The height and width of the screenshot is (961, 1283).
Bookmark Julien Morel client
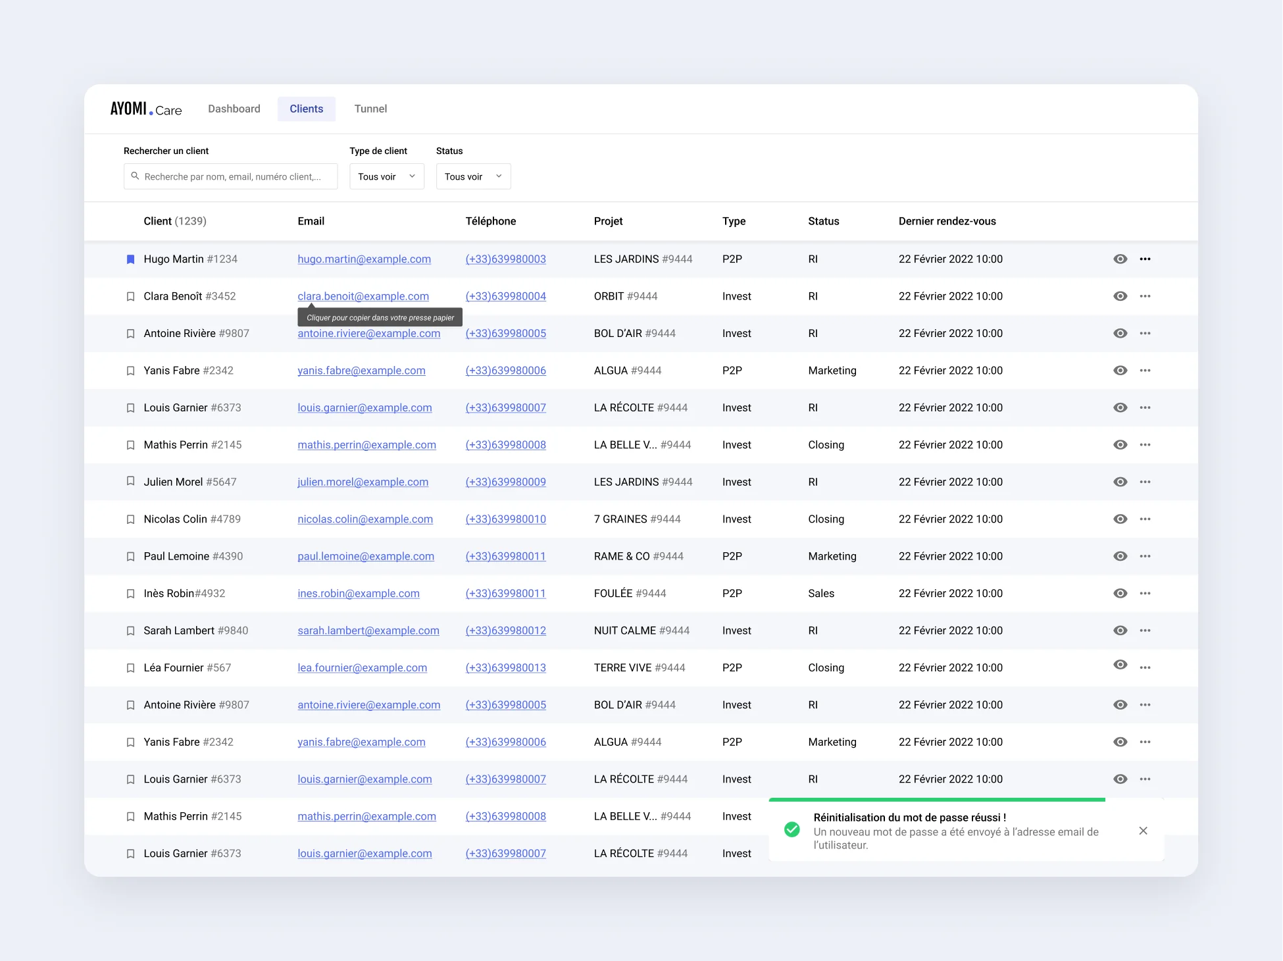pos(130,481)
